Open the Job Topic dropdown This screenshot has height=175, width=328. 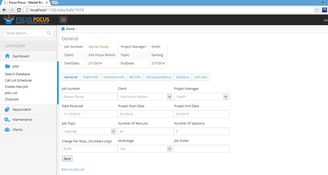click(89, 131)
